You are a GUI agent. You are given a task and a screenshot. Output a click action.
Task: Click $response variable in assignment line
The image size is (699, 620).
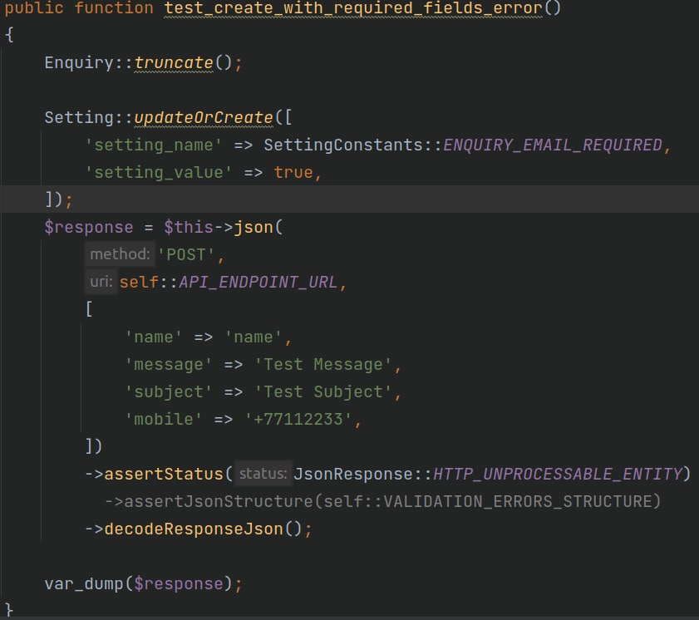tap(89, 228)
